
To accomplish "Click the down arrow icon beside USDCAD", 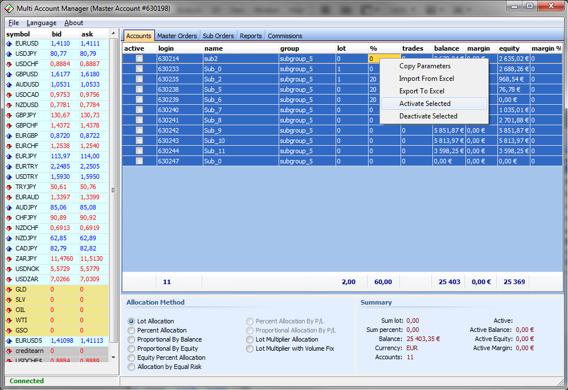I will click(9, 95).
